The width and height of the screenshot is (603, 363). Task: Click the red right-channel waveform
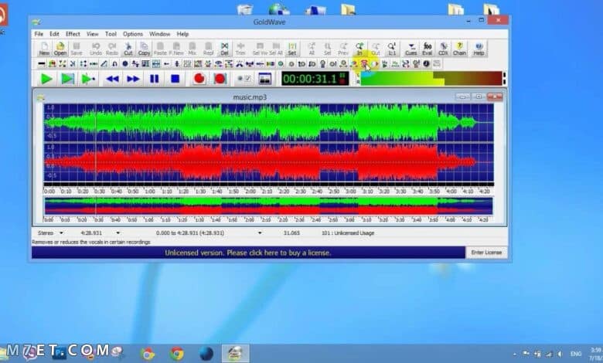point(268,162)
